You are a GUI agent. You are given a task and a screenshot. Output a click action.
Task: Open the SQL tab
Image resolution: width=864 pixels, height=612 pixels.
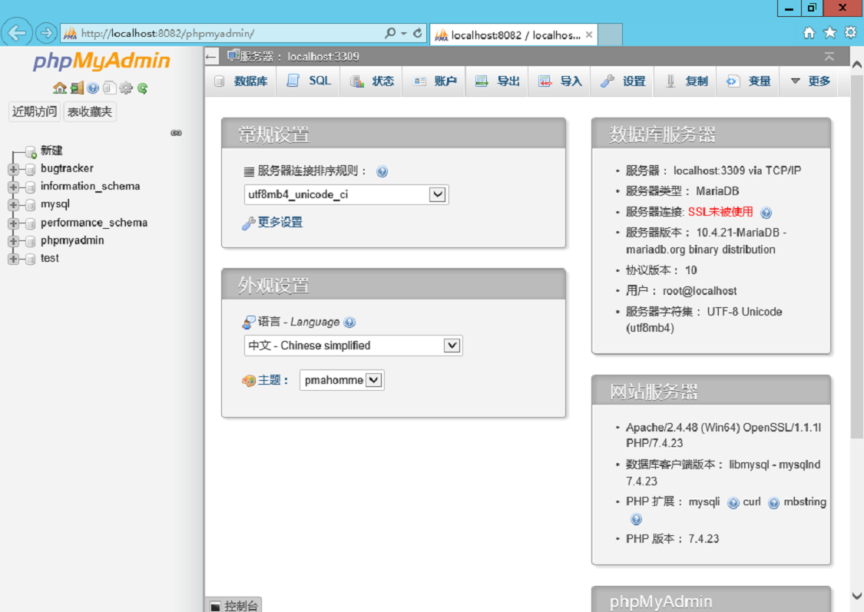(x=309, y=81)
